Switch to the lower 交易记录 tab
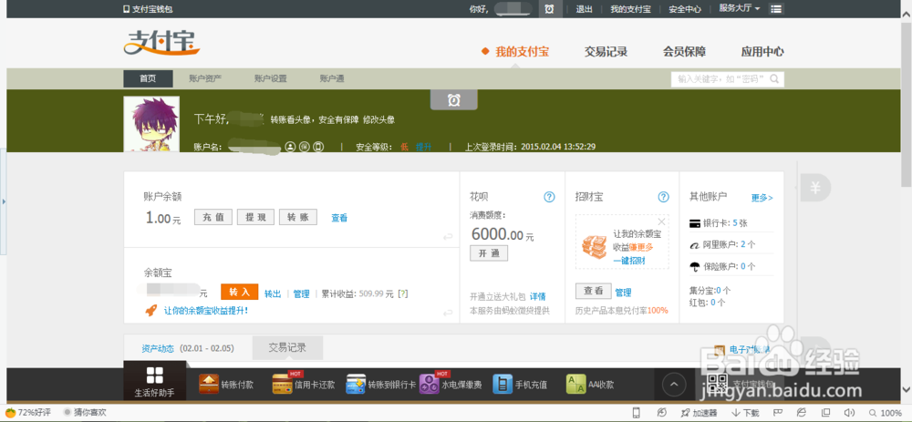 (287, 347)
